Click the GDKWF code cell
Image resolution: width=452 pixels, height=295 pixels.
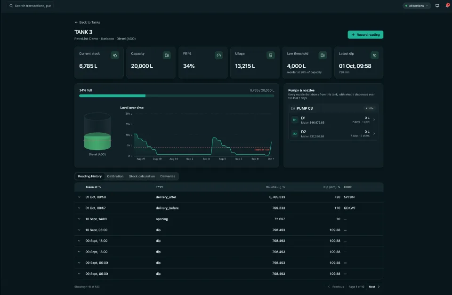349,208
